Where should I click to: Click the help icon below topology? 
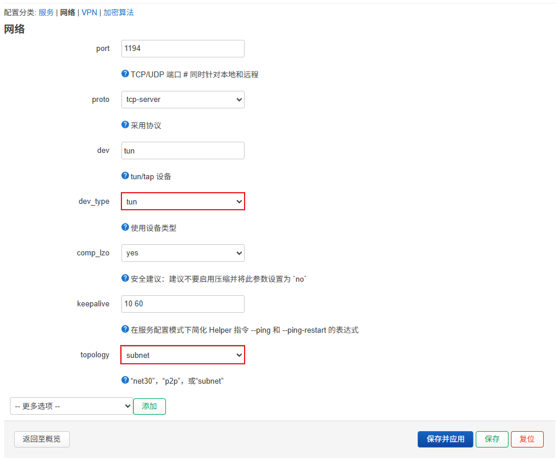point(125,381)
